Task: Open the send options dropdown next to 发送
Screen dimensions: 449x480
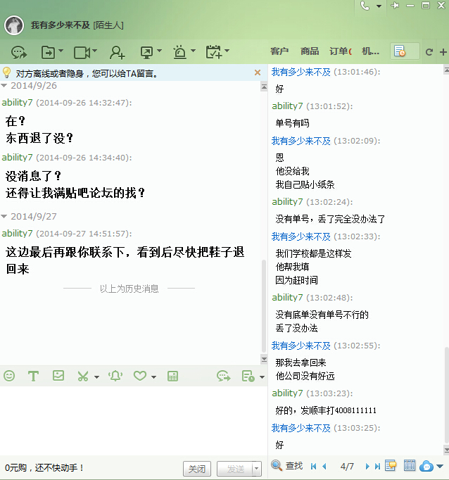Action: tap(257, 469)
